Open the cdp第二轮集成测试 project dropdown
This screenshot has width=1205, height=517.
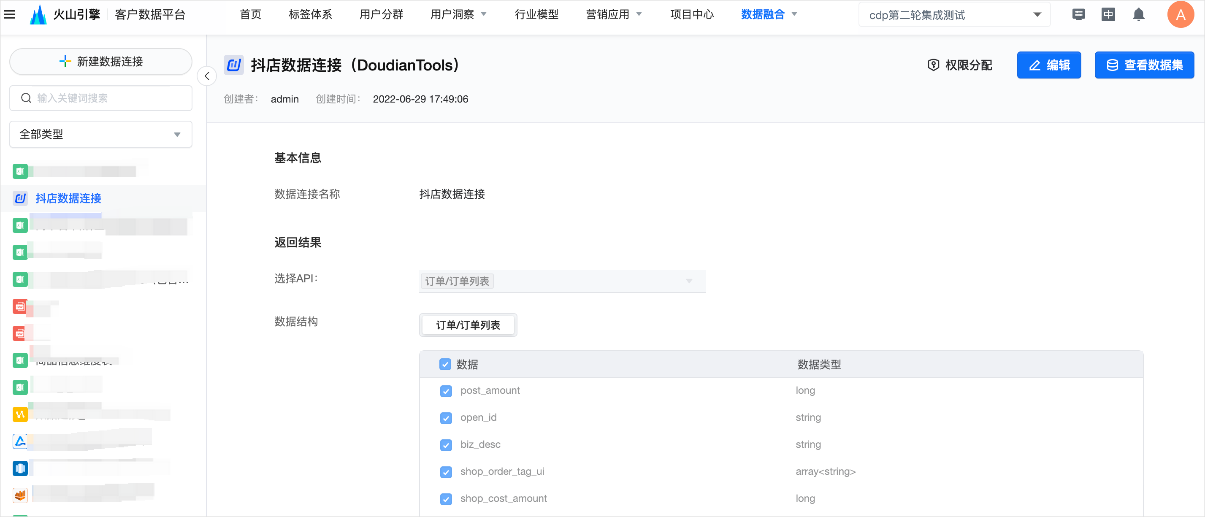click(954, 14)
